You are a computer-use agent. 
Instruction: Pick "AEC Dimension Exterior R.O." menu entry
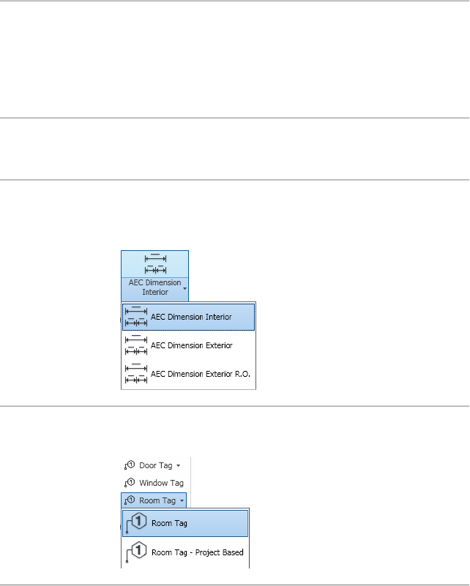coord(201,373)
